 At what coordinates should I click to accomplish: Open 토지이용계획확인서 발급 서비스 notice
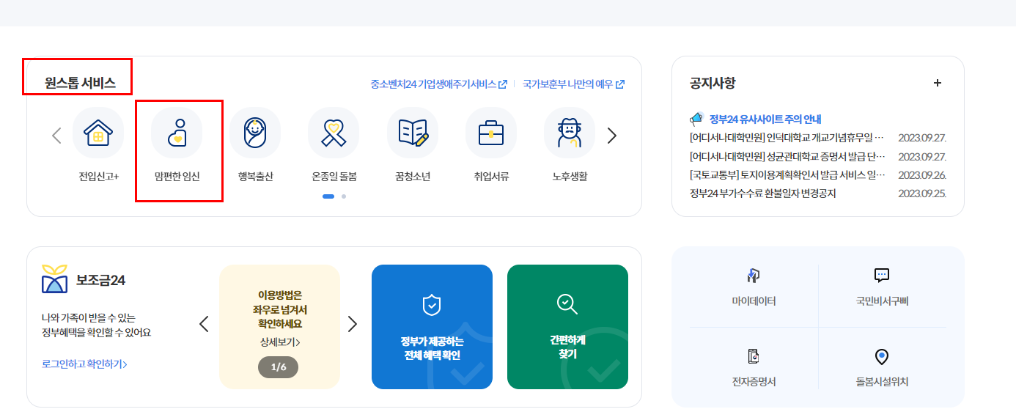pyautogui.click(x=788, y=174)
